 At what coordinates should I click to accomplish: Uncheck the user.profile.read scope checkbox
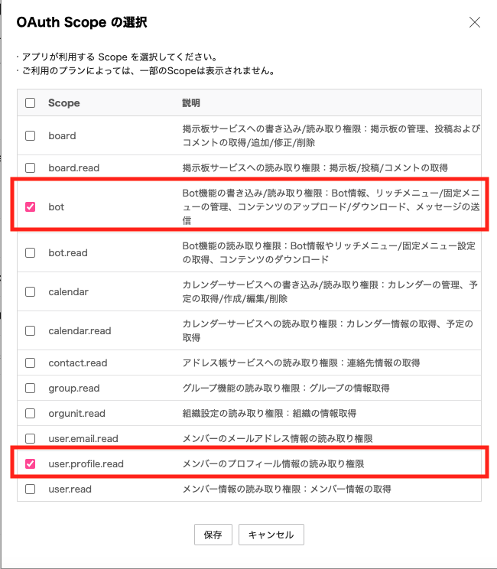point(31,463)
